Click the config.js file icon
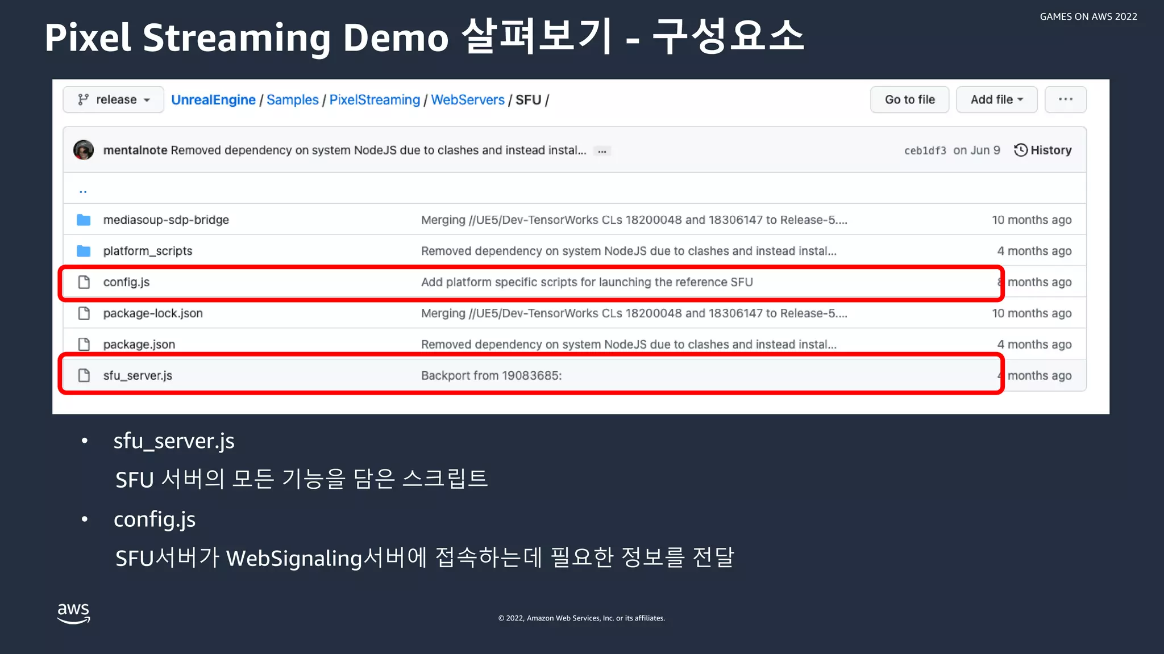 click(x=84, y=282)
